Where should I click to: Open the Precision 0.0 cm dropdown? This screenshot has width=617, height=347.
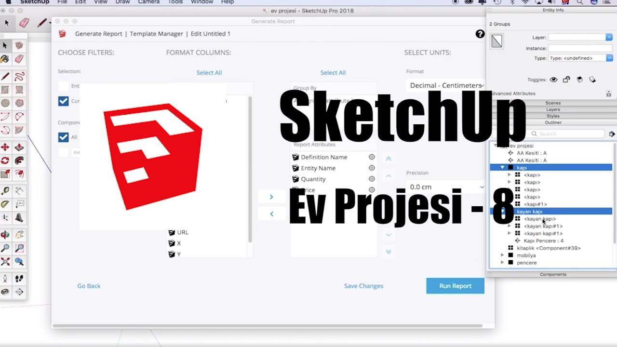coord(446,187)
